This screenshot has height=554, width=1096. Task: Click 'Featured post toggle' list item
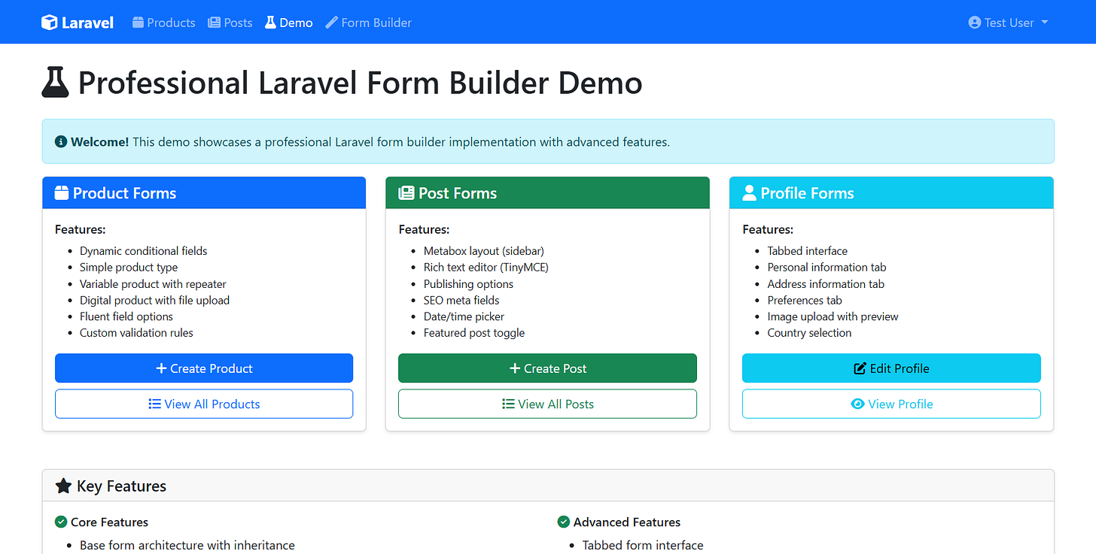474,333
